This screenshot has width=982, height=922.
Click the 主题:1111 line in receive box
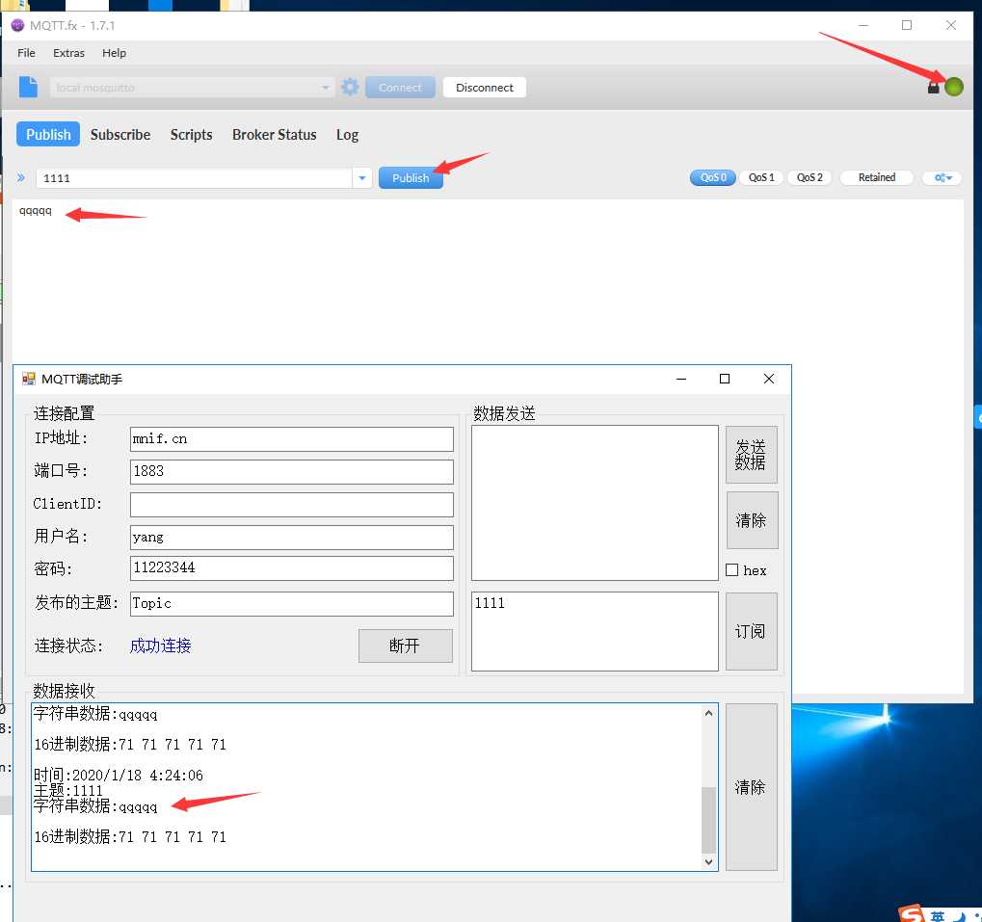67,791
